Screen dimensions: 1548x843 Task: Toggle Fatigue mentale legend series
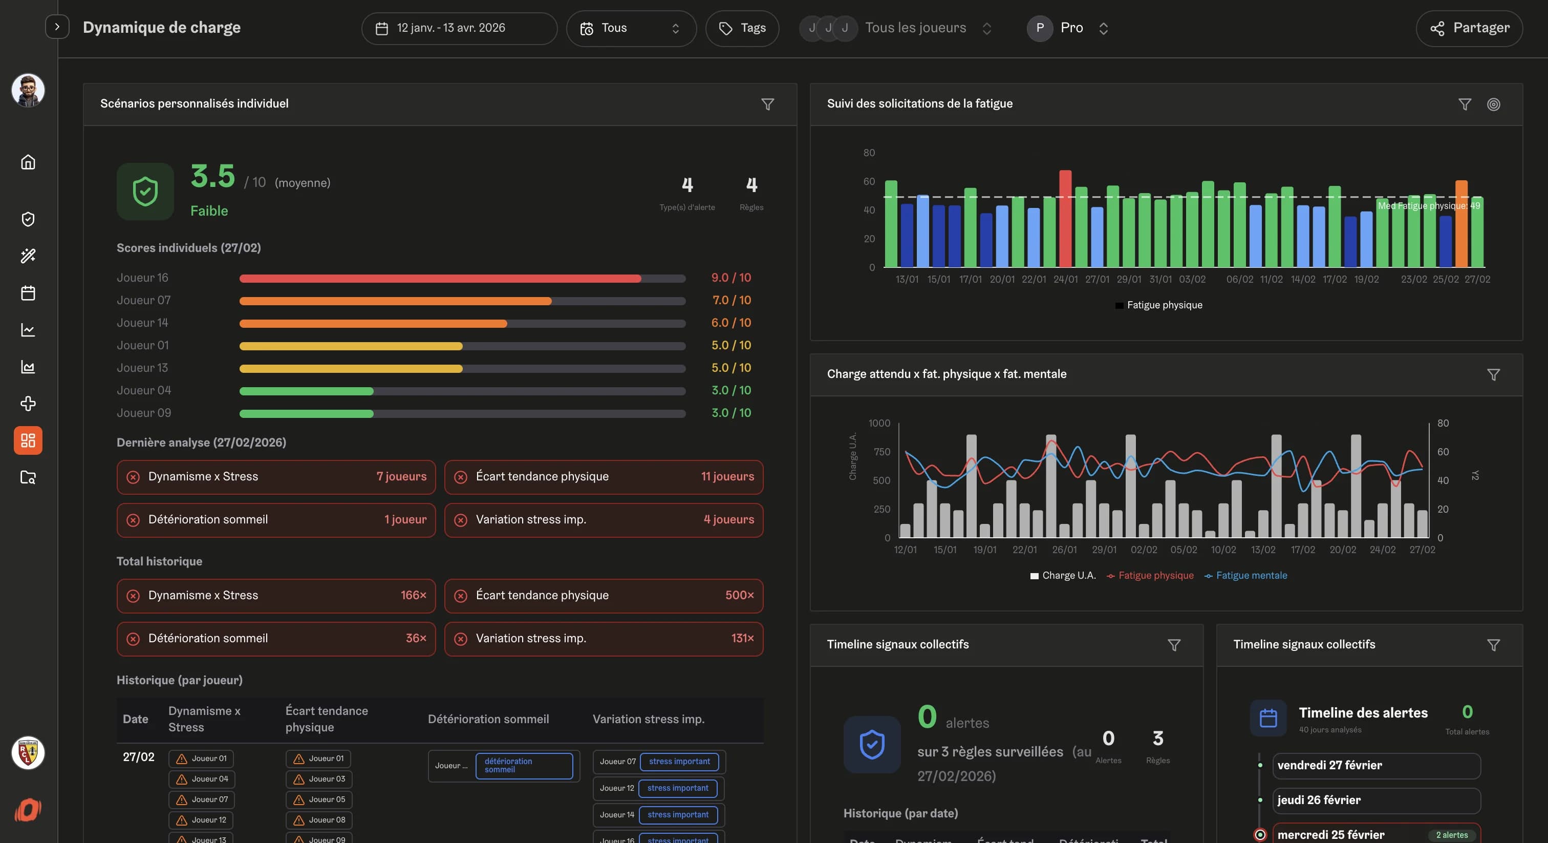tap(1245, 576)
